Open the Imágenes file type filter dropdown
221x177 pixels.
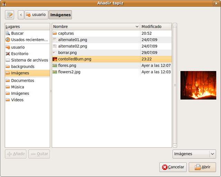[x=194, y=154]
